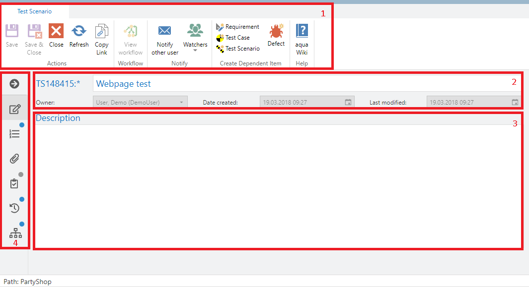Create a dependent Defect with bug icon
The image size is (529, 287).
pyautogui.click(x=276, y=33)
